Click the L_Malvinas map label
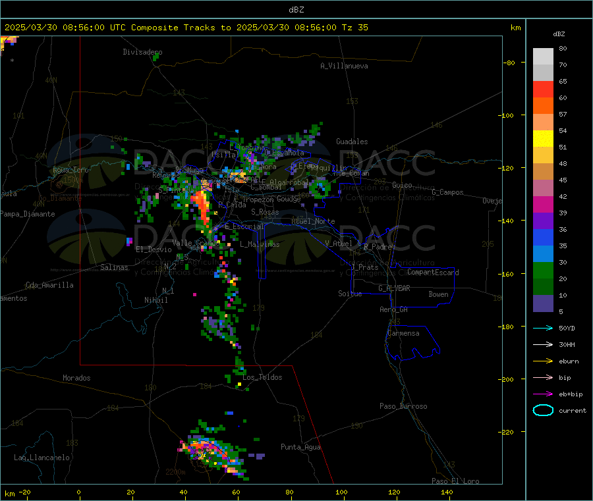 coord(260,244)
